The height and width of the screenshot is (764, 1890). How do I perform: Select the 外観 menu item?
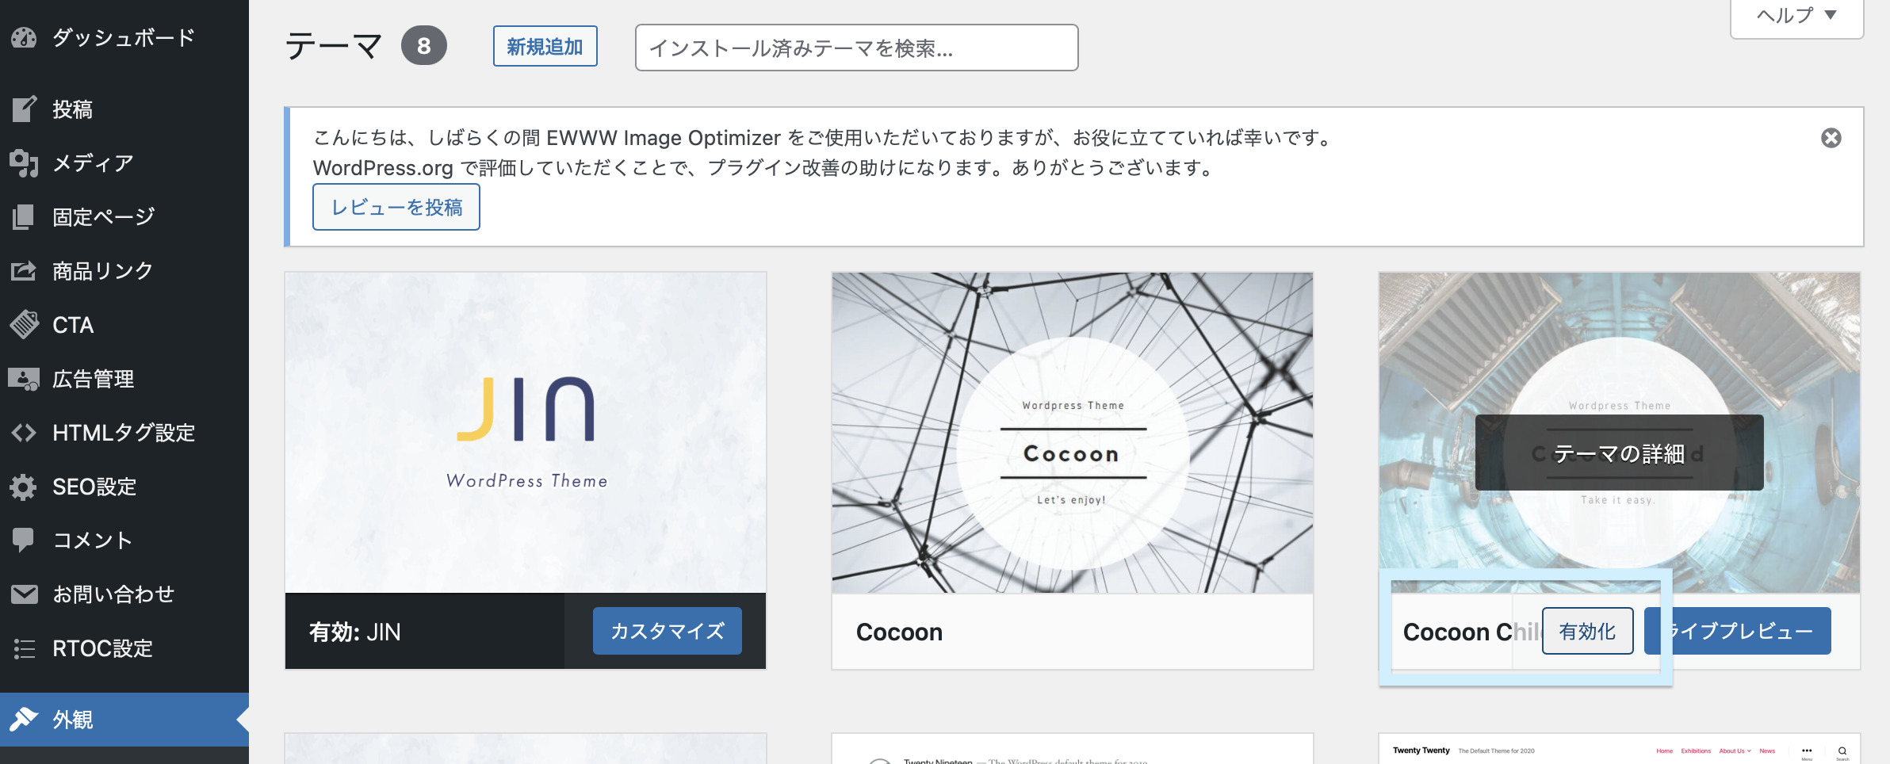(73, 719)
